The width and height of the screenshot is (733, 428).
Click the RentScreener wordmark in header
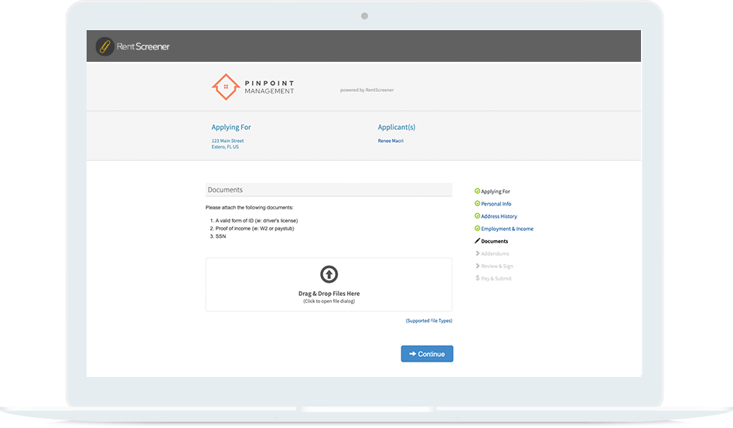click(143, 46)
